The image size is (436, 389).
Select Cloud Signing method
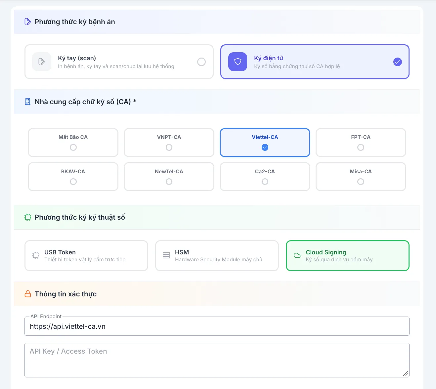tap(348, 256)
